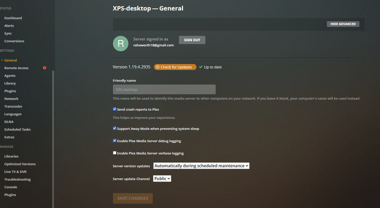Screen dimensions: 380x208
Task: Click SIGN OUT button
Action: [192, 40]
